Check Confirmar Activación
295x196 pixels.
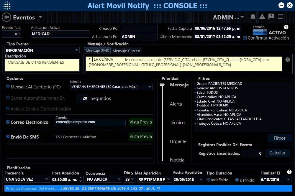[x=245, y=38]
